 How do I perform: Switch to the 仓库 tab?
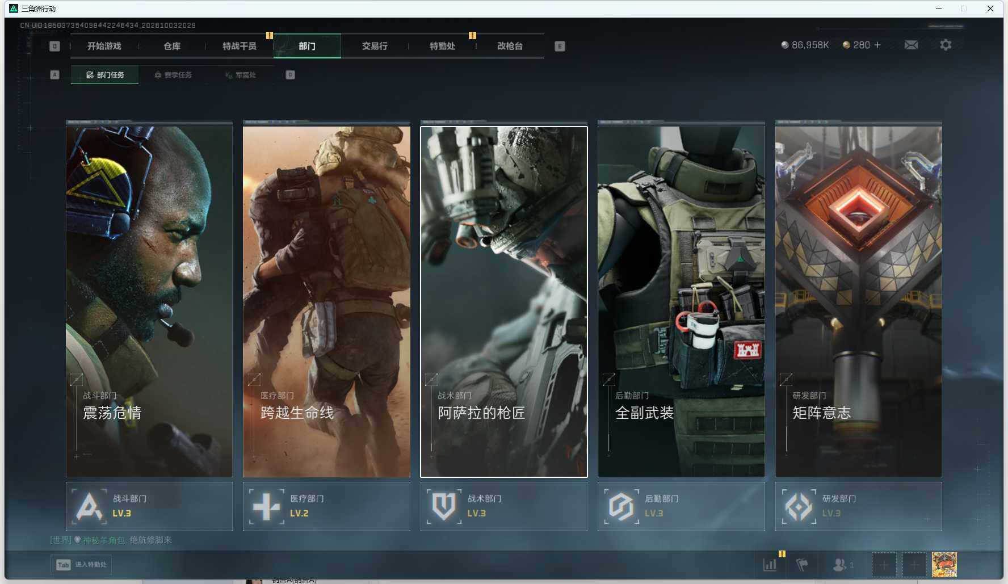pos(172,46)
